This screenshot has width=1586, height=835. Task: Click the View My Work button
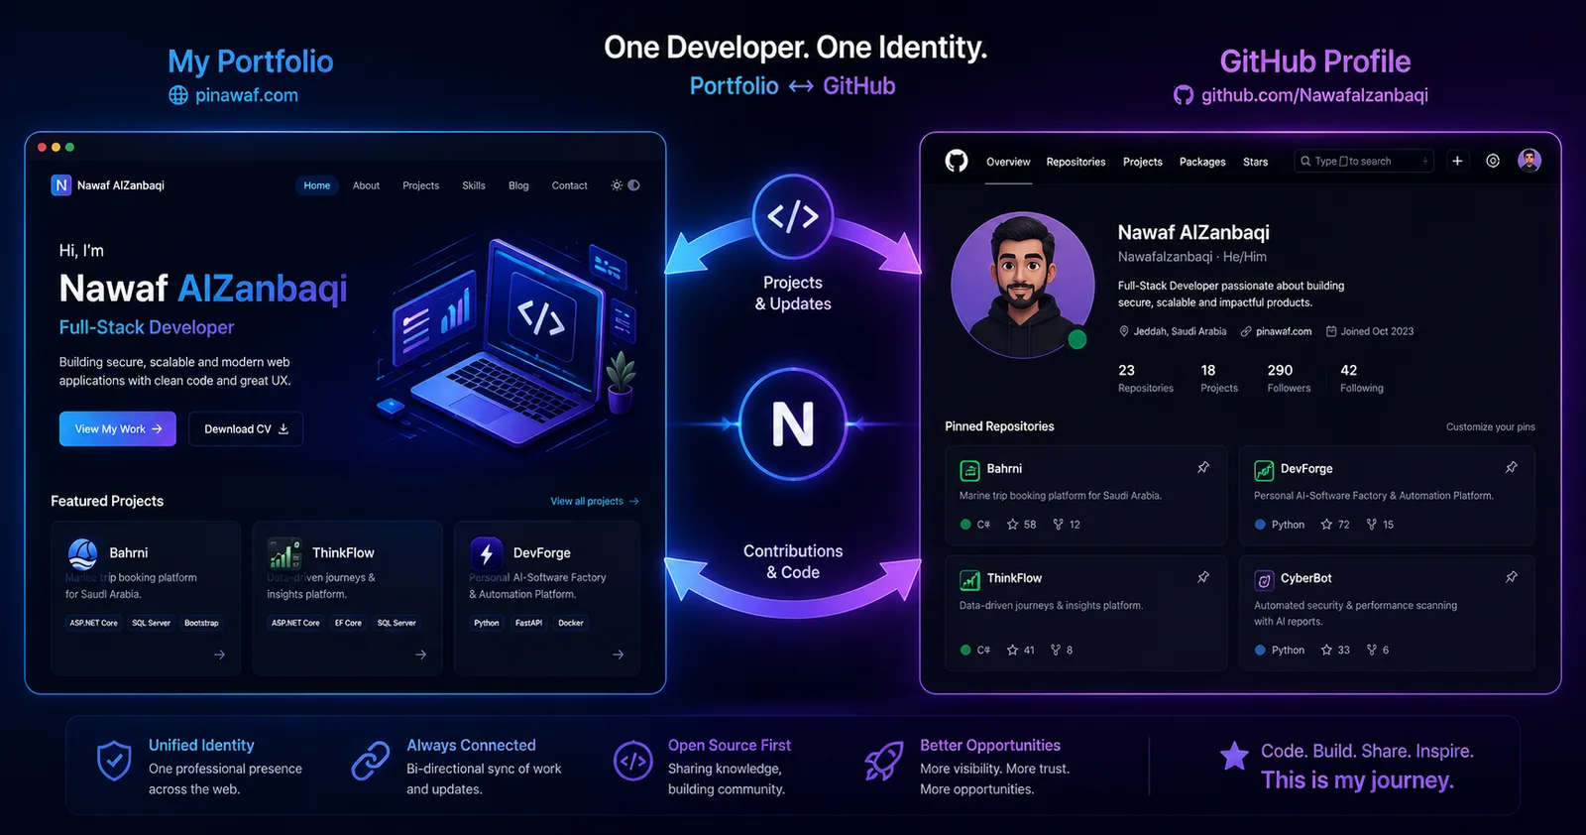pos(118,429)
